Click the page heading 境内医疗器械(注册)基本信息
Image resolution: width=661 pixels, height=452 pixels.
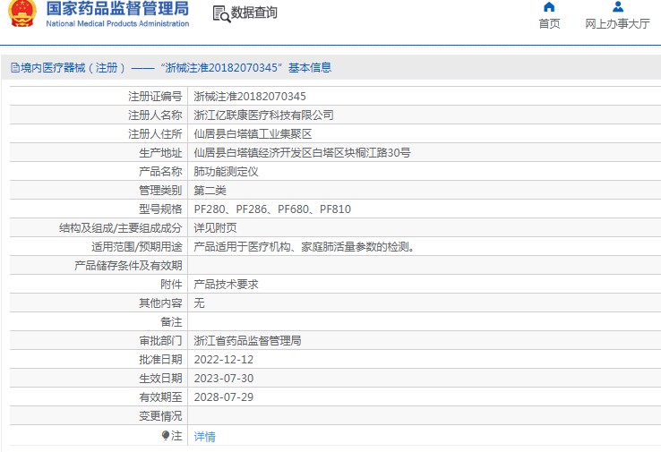[x=176, y=68]
